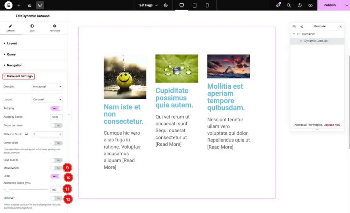
Task: Enable the Pause on Hover switch
Action: pos(56,126)
